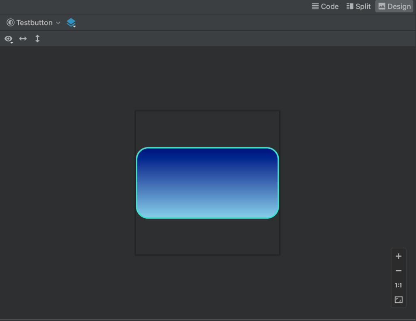416x321 pixels.
Task: Click the horizontal resize arrow icon
Action: (23, 39)
